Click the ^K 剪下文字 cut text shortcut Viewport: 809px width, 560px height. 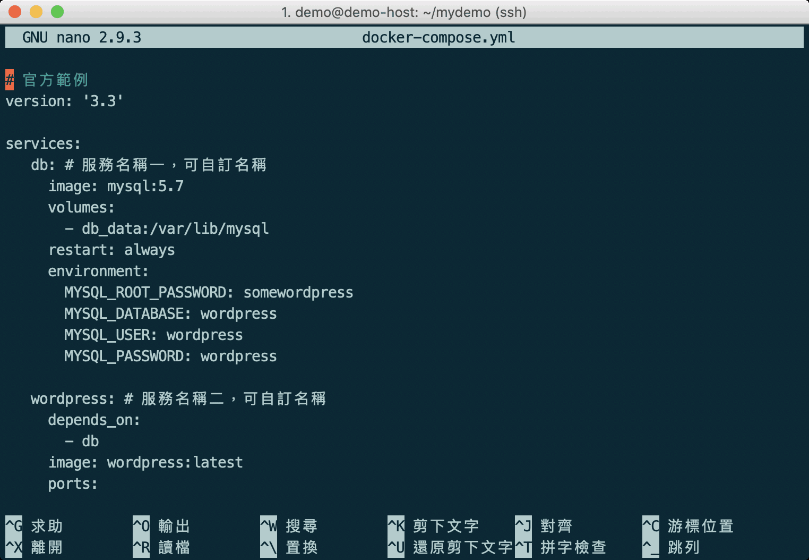(433, 526)
